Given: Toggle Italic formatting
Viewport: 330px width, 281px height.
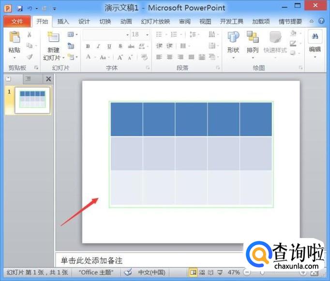Looking at the screenshot, I should [x=98, y=46].
